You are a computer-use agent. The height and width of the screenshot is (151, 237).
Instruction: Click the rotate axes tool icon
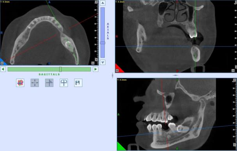64,83
